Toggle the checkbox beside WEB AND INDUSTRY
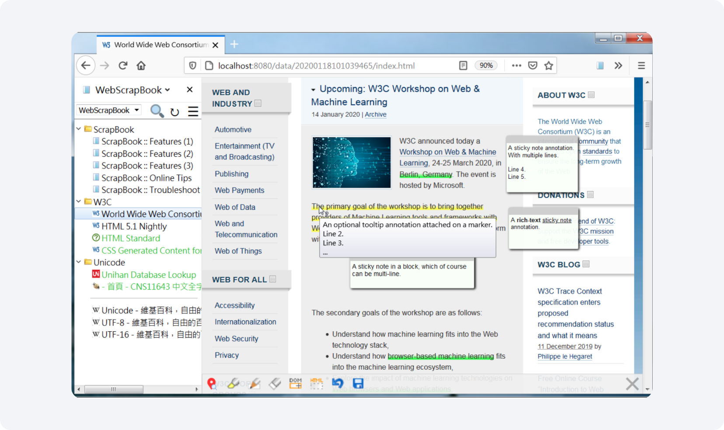Viewport: 724px width, 430px height. pyautogui.click(x=258, y=103)
